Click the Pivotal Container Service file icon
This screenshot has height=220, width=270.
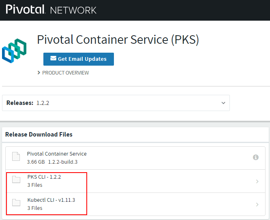[16, 157]
